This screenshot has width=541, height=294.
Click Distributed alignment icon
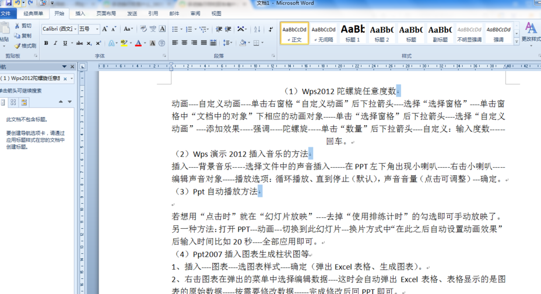click(213, 42)
